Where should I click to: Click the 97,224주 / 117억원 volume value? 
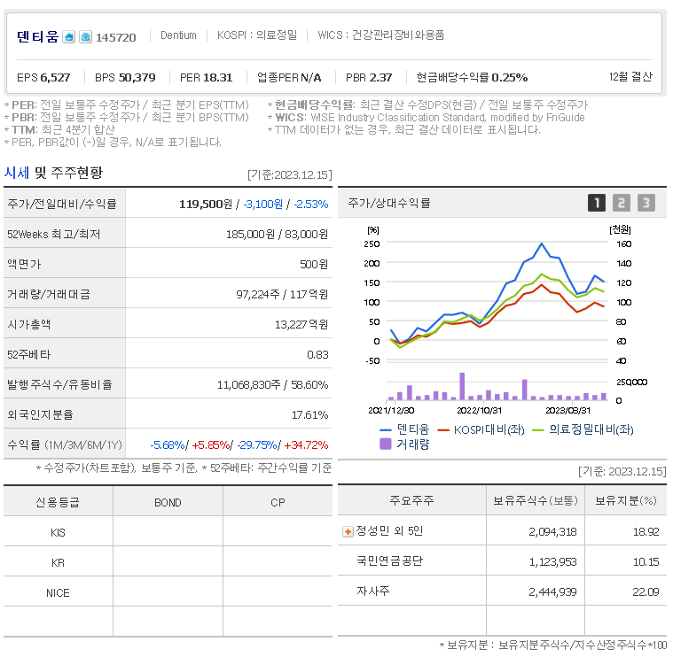282,295
